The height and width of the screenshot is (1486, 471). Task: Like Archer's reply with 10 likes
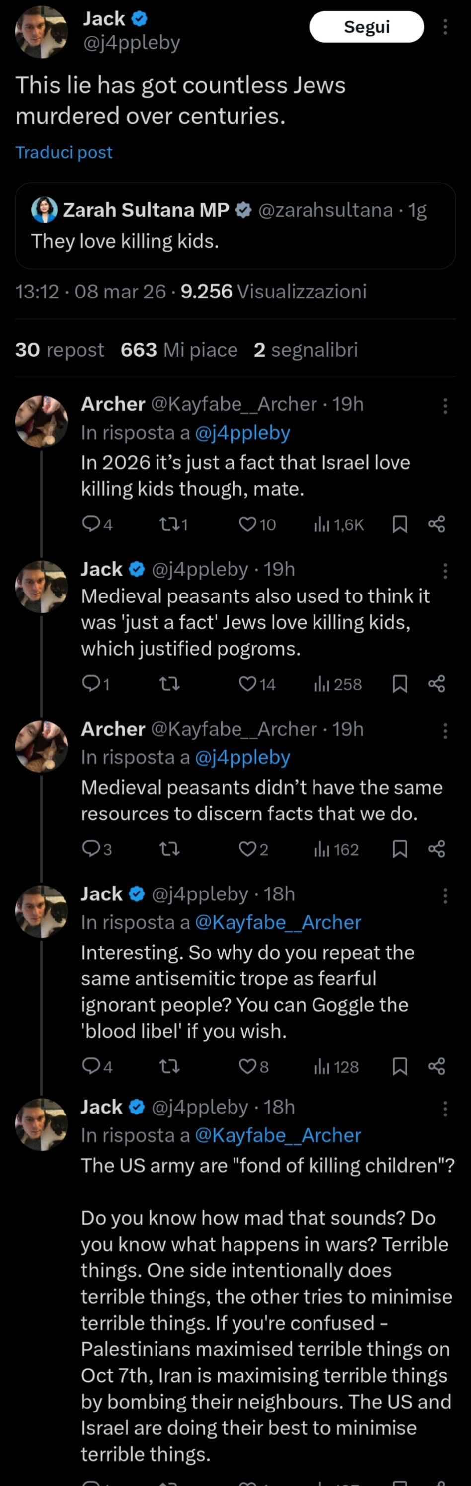coord(247,524)
